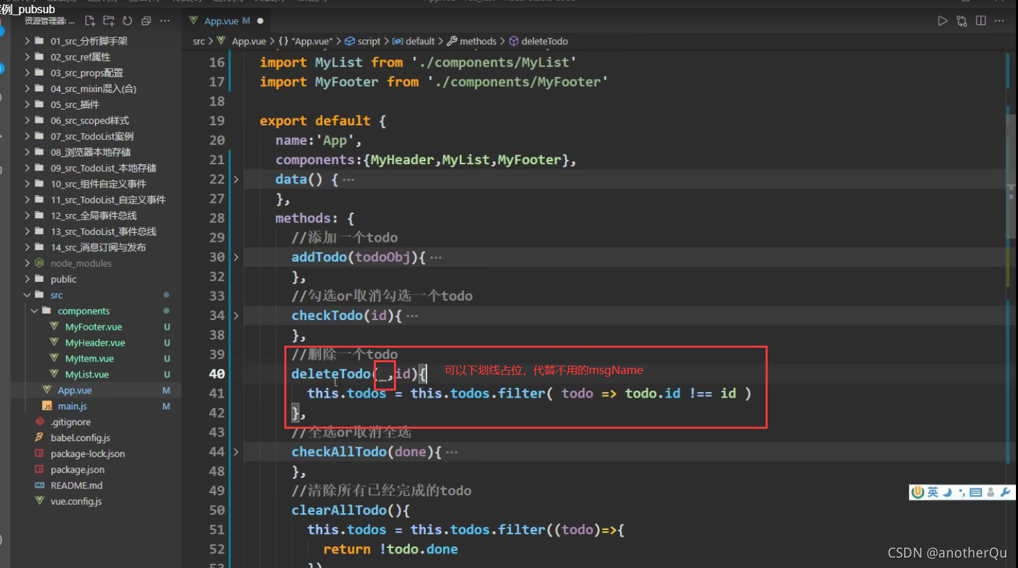The height and width of the screenshot is (568, 1018).
Task: Select the 12_src_全局事件总线 folder
Action: click(x=94, y=215)
